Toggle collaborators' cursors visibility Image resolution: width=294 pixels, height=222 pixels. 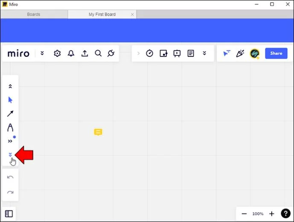[227, 53]
